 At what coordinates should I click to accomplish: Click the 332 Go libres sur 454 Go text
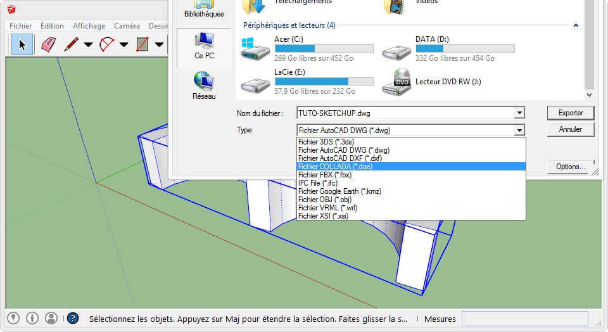tap(455, 58)
